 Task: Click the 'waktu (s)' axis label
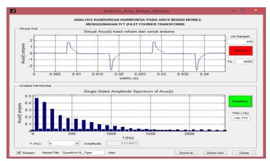pyautogui.click(x=129, y=78)
